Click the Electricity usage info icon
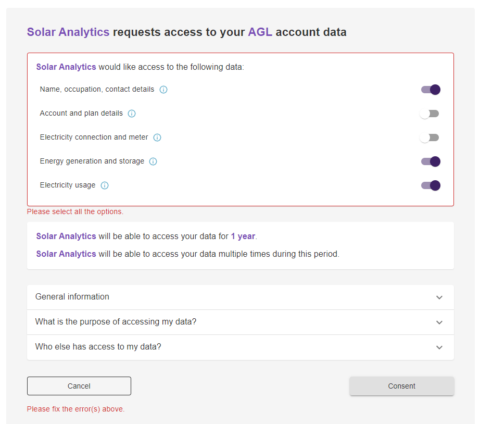Image resolution: width=480 pixels, height=424 pixels. pos(105,185)
